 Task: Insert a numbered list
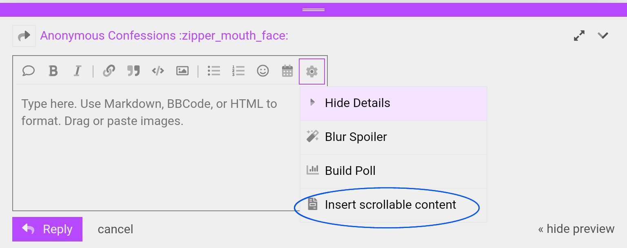(x=238, y=71)
